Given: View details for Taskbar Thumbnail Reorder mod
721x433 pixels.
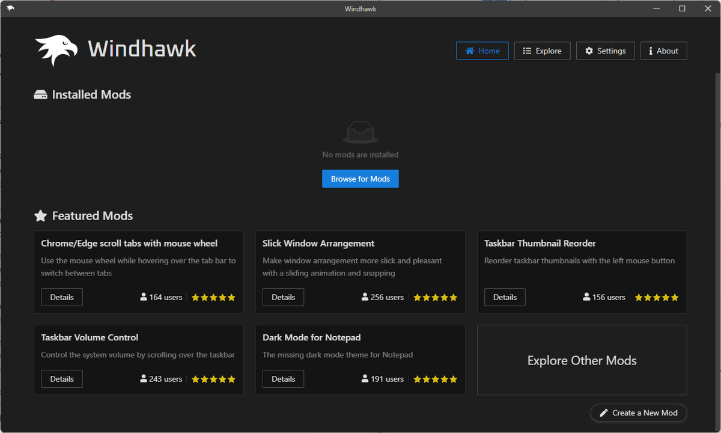Looking at the screenshot, I should click(505, 297).
